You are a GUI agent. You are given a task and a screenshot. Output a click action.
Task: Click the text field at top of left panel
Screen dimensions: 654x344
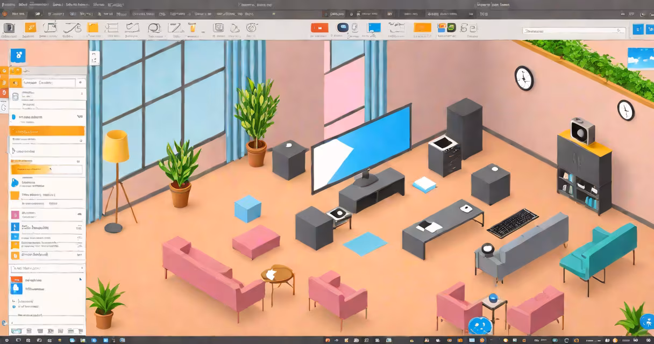coord(48,83)
